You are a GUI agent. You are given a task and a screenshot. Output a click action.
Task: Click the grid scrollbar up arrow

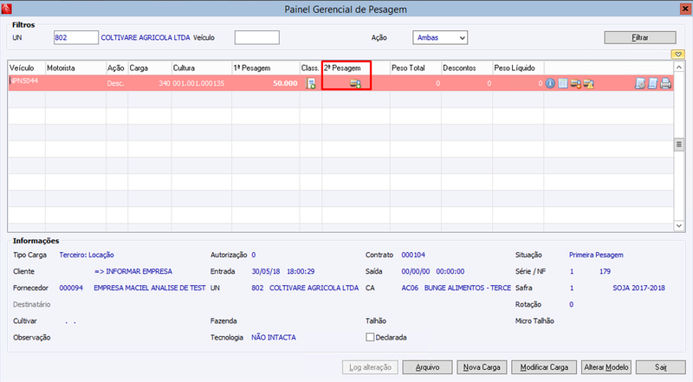[679, 68]
